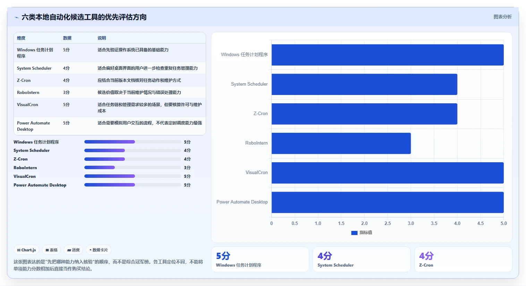Image resolution: width=526 pixels, height=286 pixels.
Task: Click the RoboIntern chart axis label
Action: 256,143
